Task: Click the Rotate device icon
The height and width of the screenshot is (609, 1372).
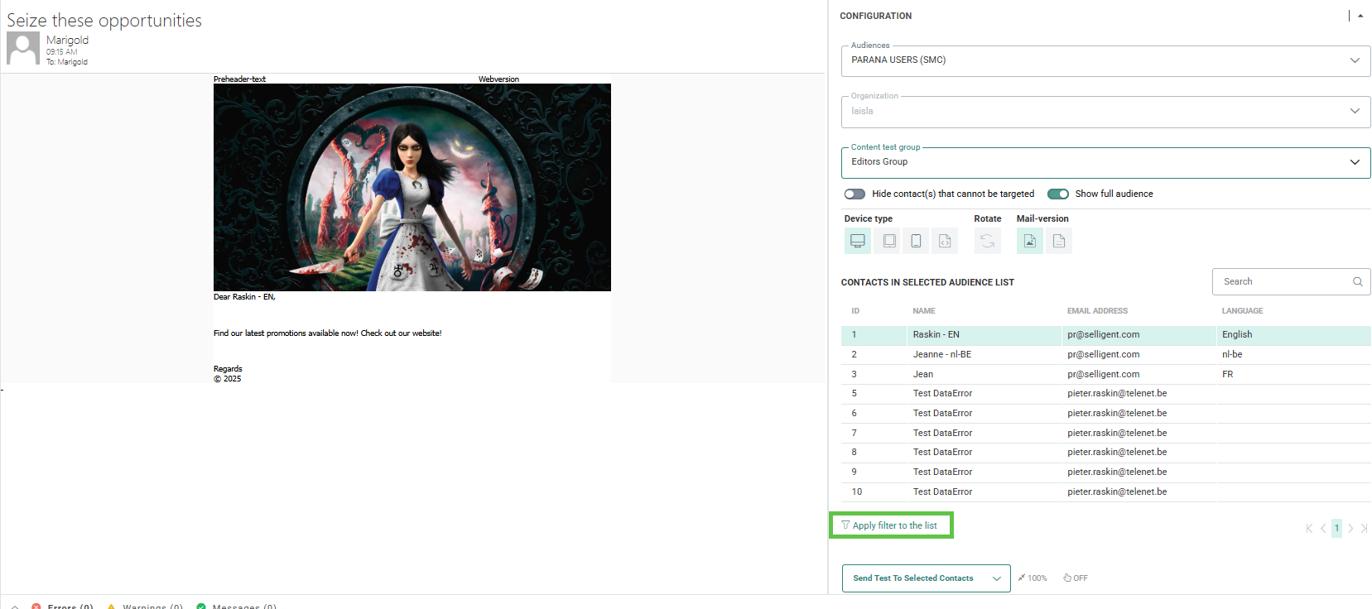Action: pyautogui.click(x=987, y=241)
